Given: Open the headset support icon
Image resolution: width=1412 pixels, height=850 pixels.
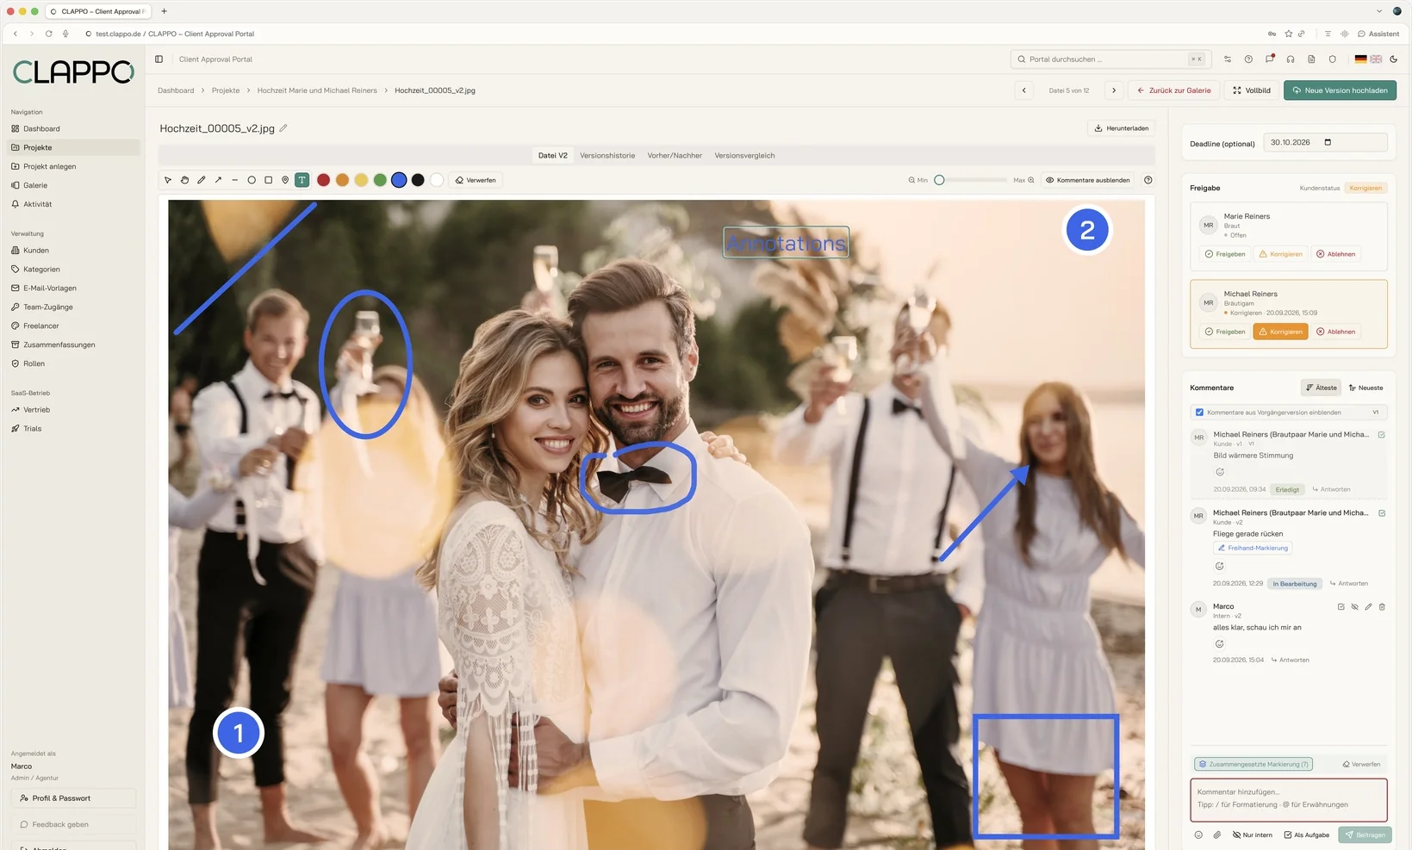Looking at the screenshot, I should (1291, 59).
